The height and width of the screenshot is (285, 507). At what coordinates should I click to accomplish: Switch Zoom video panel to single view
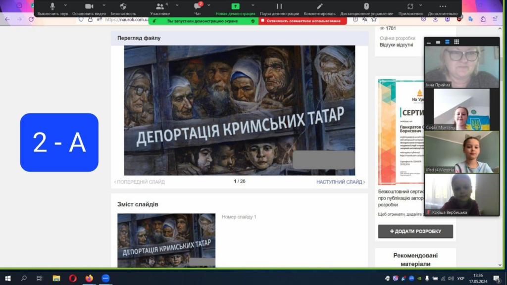pos(438,42)
